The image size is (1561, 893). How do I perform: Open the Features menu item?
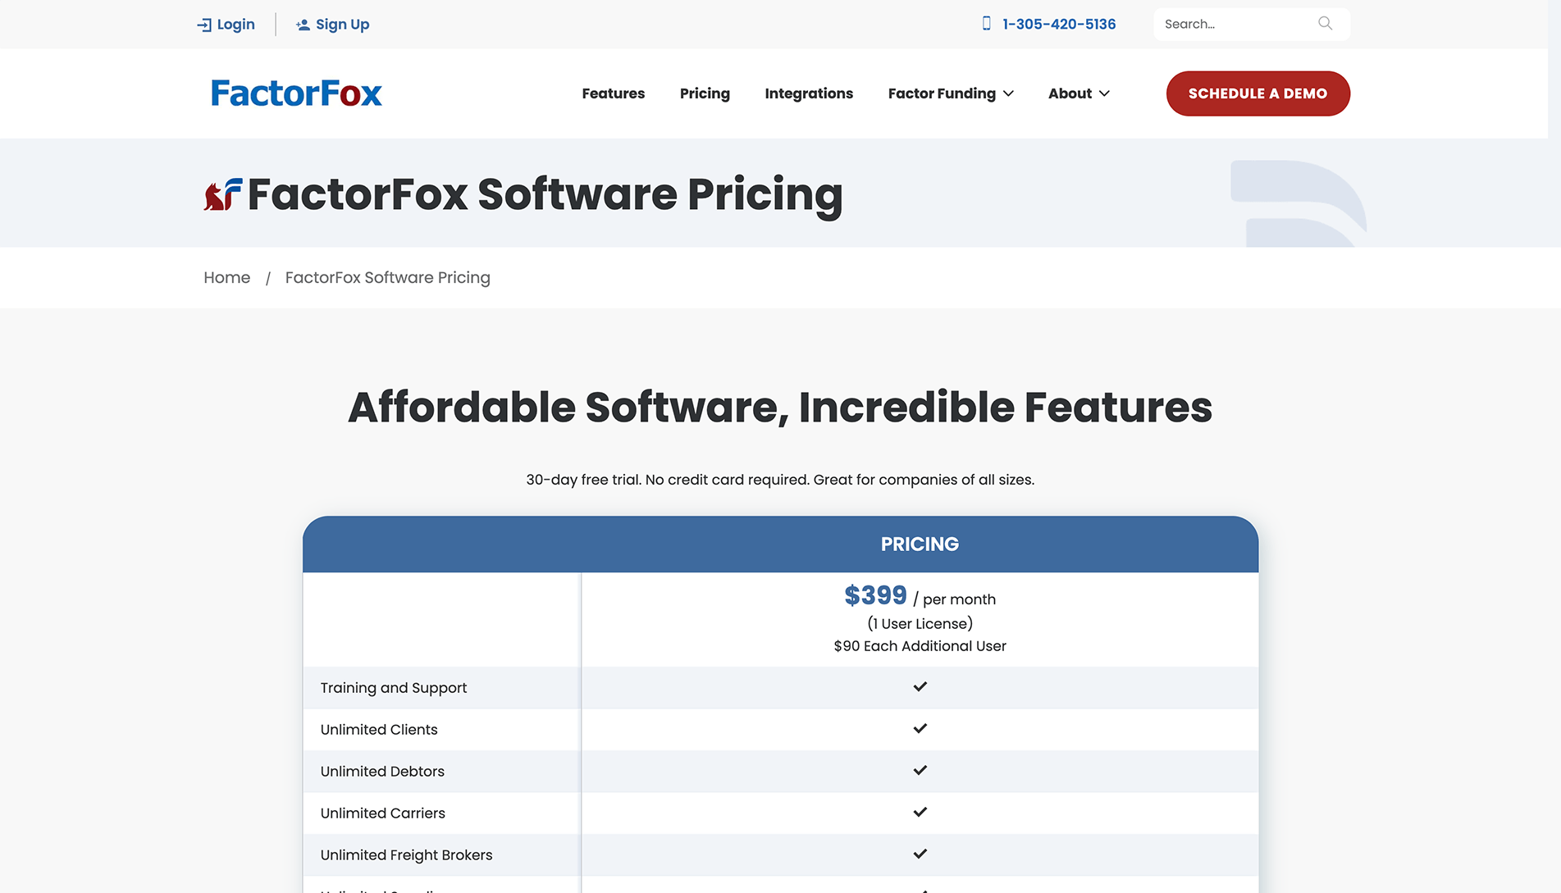point(613,93)
